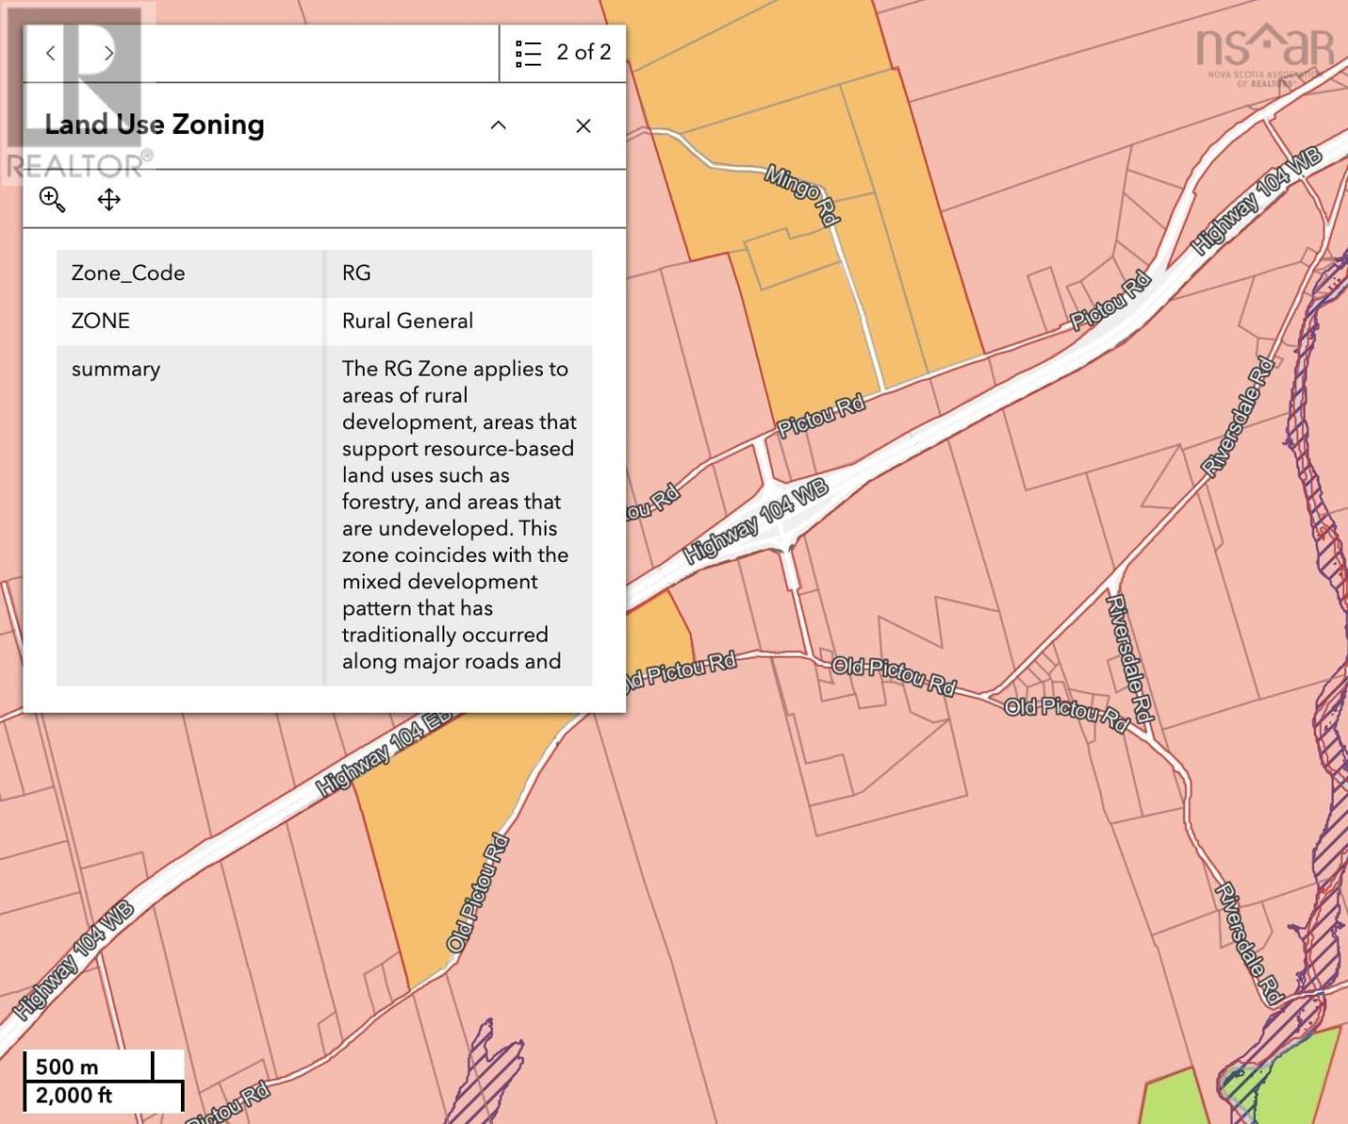Select the zoom-in magnifier tool in the popup
This screenshot has height=1124, width=1348.
point(52,200)
